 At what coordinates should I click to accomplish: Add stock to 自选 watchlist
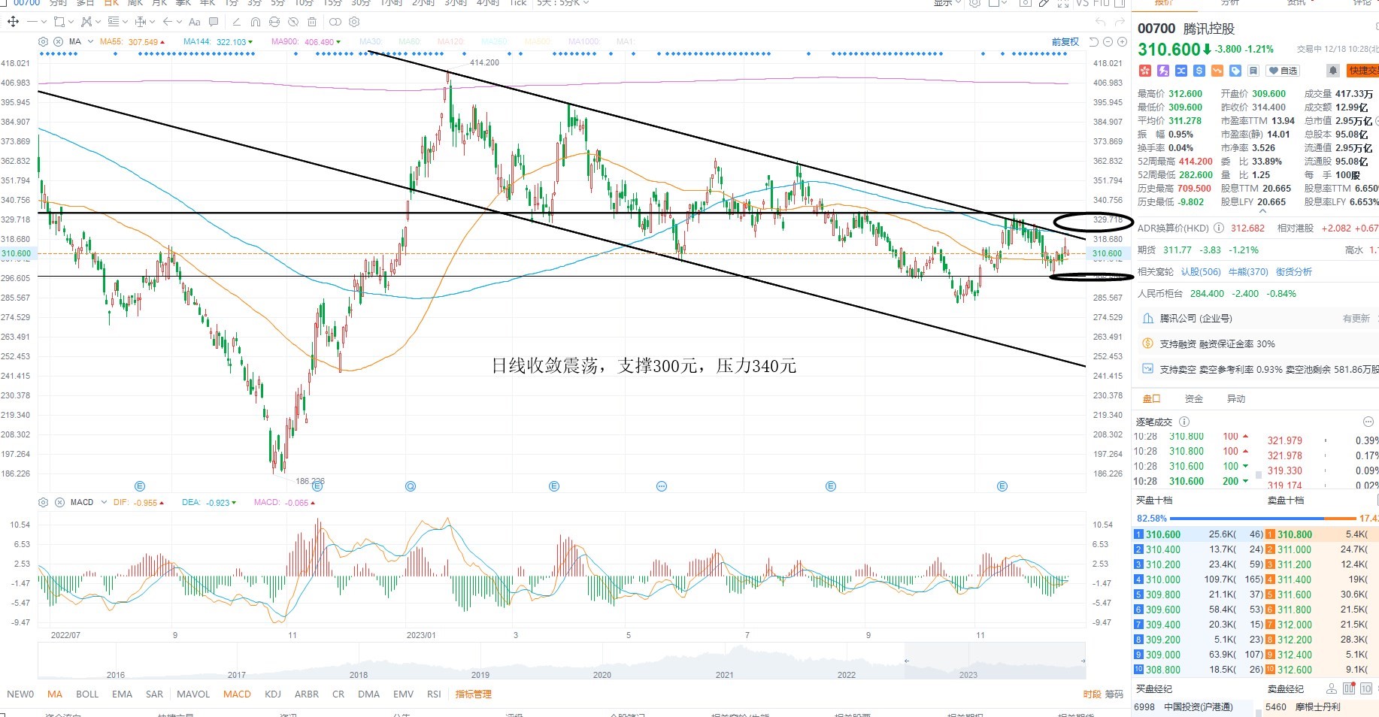tap(1284, 71)
